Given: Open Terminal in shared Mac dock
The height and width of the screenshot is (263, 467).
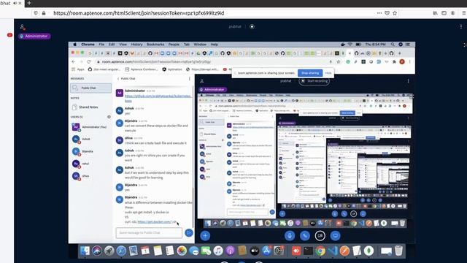Looking at the screenshot, I should click(x=308, y=251).
